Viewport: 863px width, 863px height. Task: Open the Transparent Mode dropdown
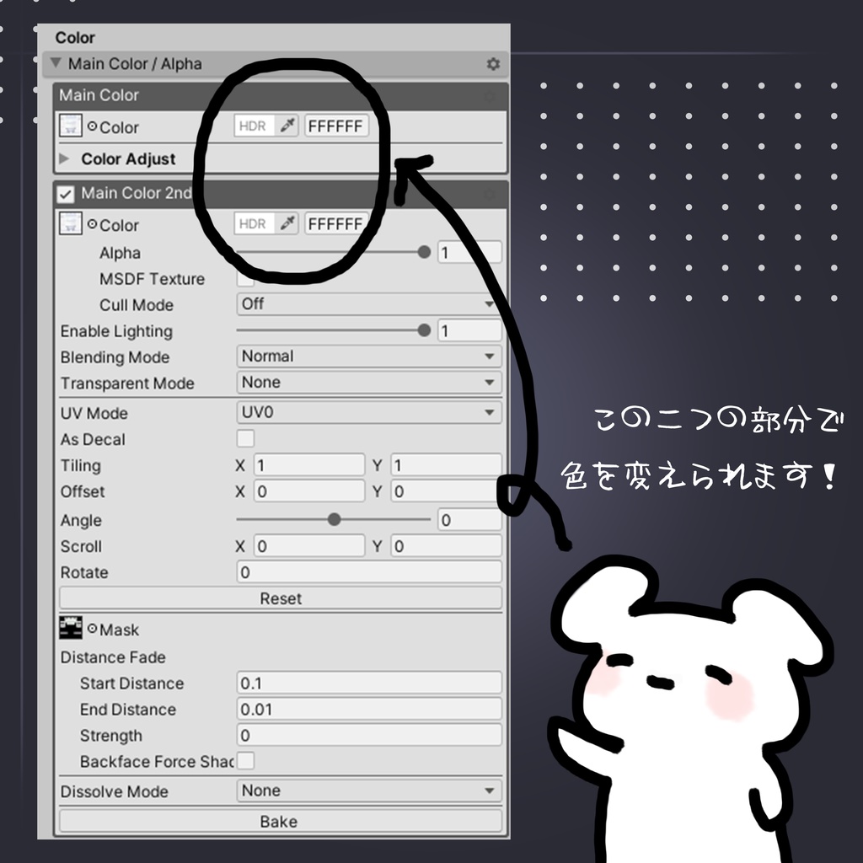[x=369, y=382]
